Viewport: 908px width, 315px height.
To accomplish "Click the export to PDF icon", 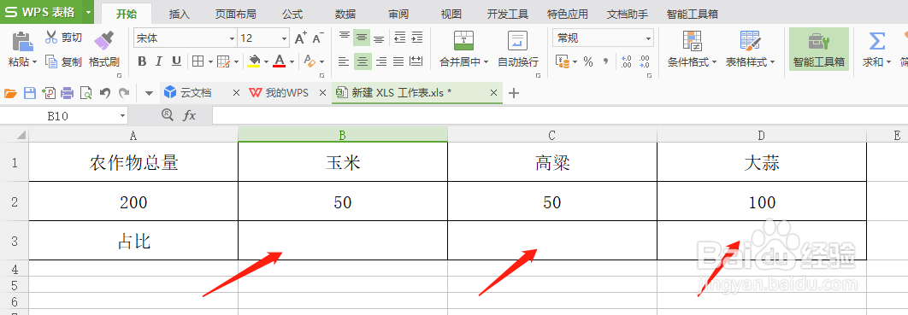I will click(49, 92).
